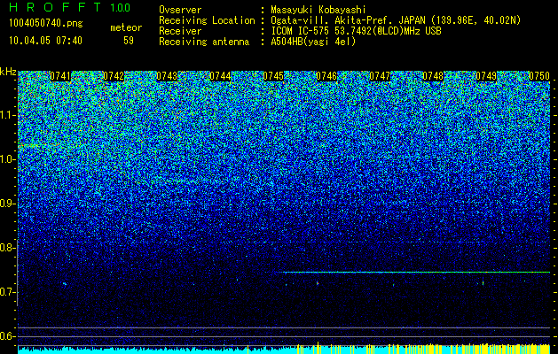Click the meteor echo blip below 0746
This screenshot has height=354, width=558.
point(318,283)
